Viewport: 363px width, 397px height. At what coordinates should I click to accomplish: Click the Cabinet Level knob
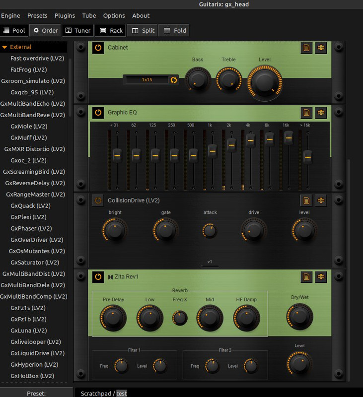[x=265, y=82]
